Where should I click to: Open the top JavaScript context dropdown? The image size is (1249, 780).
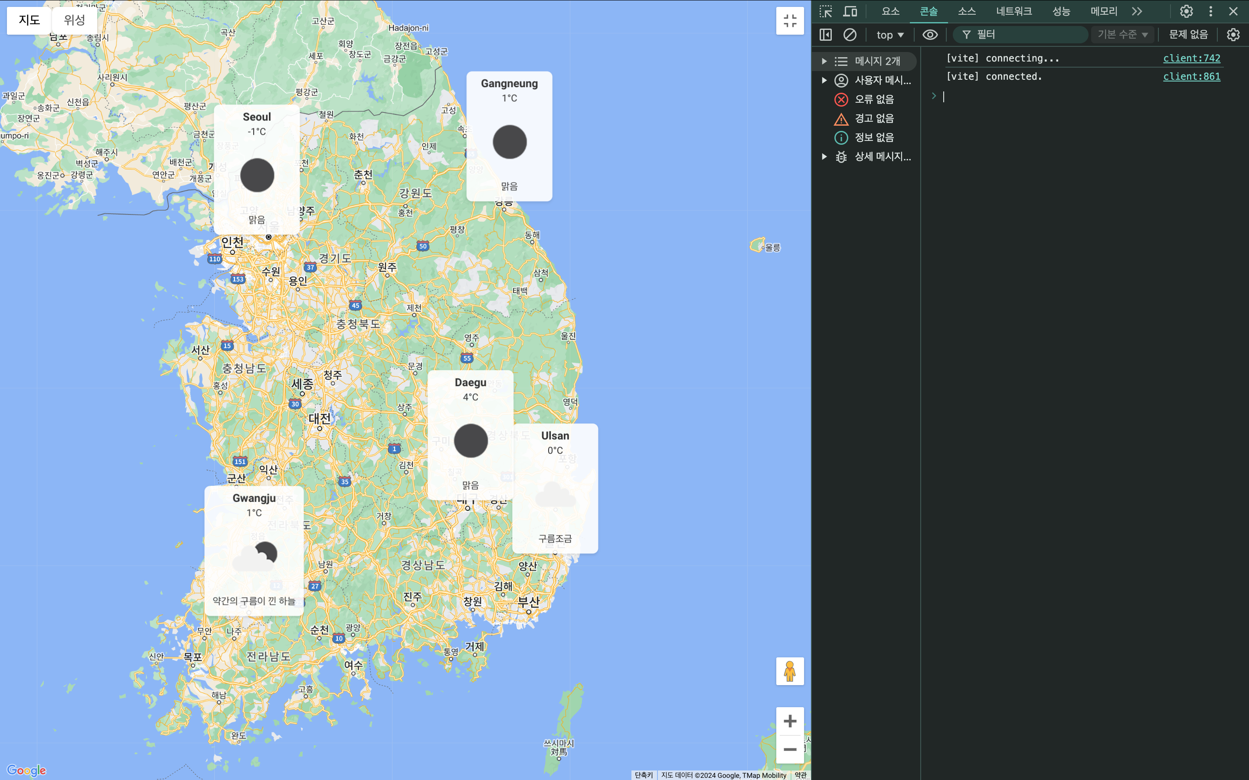point(890,35)
